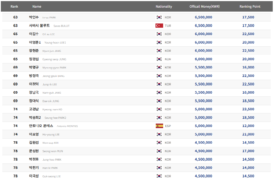Click the Officail Money(KWR) column header

tap(204, 7)
